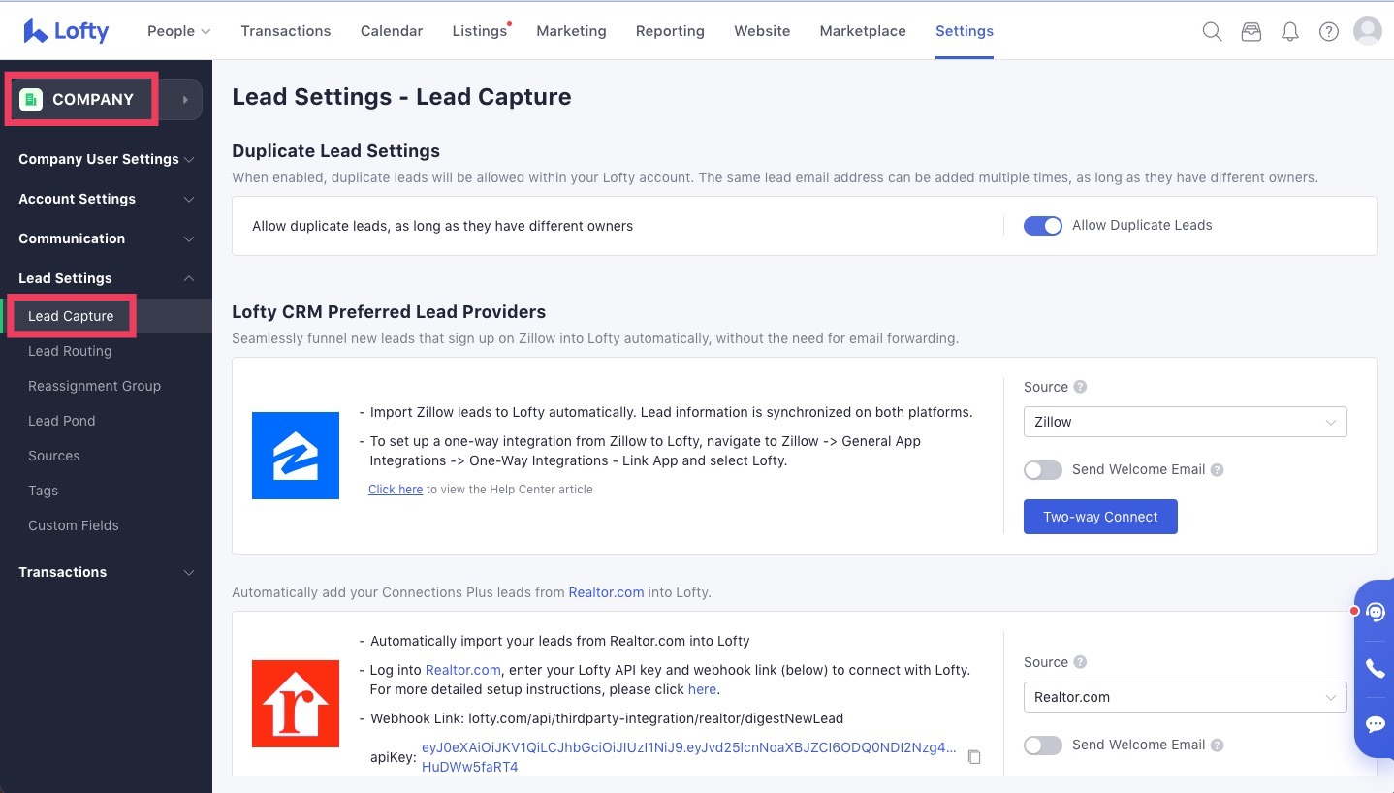1394x793 pixels.
Task: Open the help question mark icon
Action: [1329, 31]
